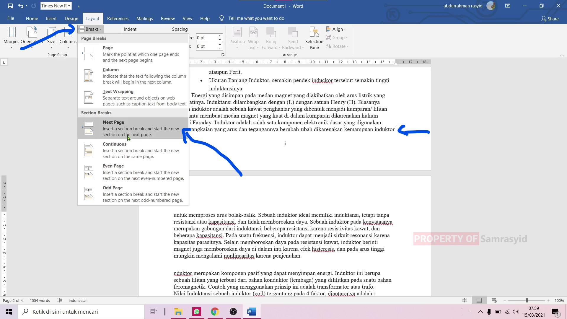This screenshot has width=567, height=319.
Task: Open Chrome from the taskbar
Action: click(x=215, y=312)
